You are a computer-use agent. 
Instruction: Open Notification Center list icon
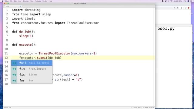pyautogui.click(x=191, y=1)
